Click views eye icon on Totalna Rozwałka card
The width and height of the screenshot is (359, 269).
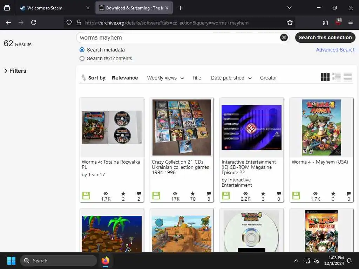click(106, 193)
